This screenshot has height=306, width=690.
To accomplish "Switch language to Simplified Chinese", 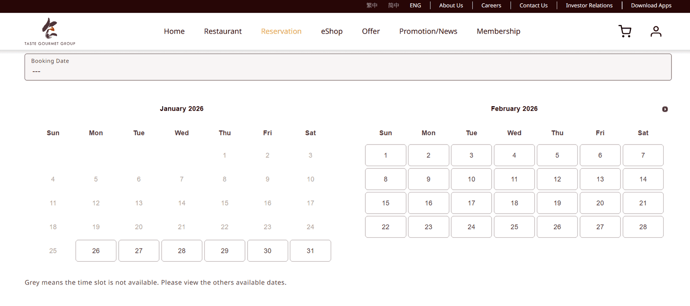I will (x=393, y=6).
